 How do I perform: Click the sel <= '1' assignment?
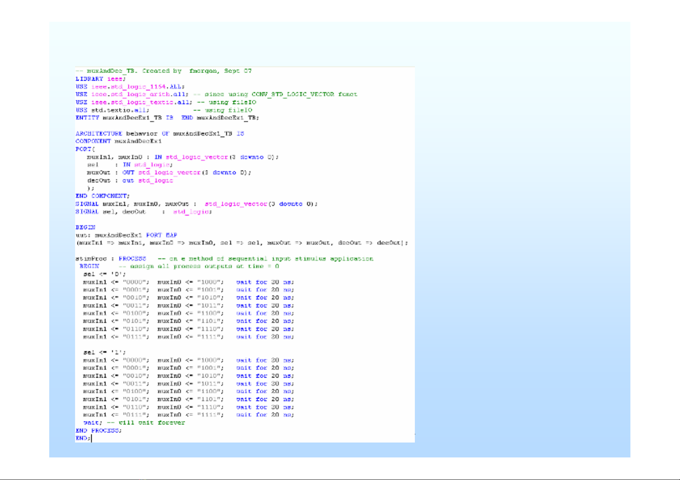point(105,352)
